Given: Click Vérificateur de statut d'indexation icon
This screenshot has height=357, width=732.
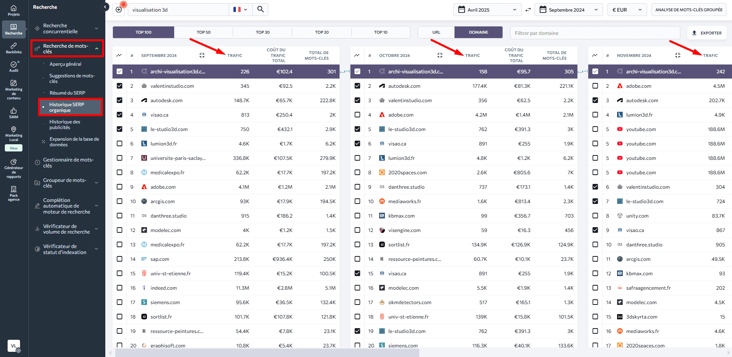Looking at the screenshot, I should tap(37, 249).
